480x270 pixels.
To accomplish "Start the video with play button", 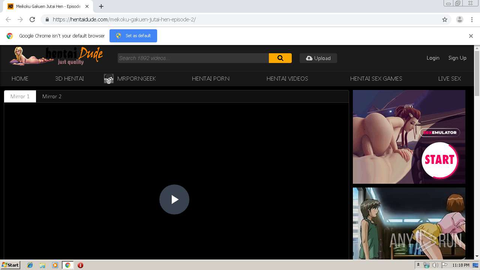I will (174, 199).
